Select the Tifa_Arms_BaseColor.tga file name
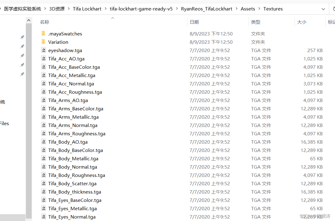The height and width of the screenshot is (221, 335). 76,109
